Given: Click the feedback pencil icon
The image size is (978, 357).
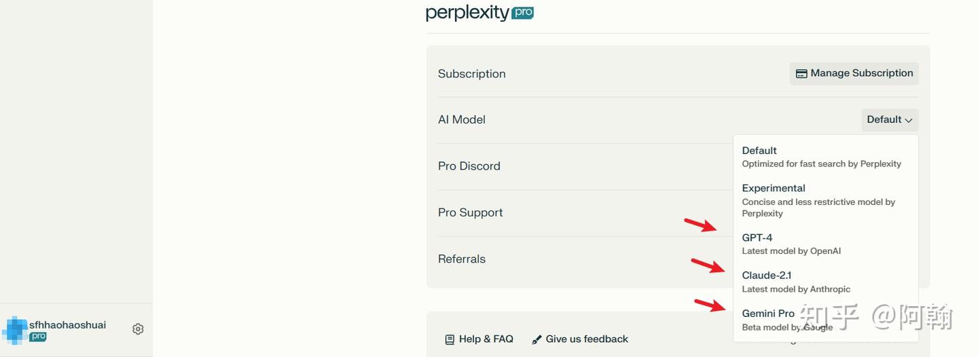Looking at the screenshot, I should pyautogui.click(x=537, y=339).
